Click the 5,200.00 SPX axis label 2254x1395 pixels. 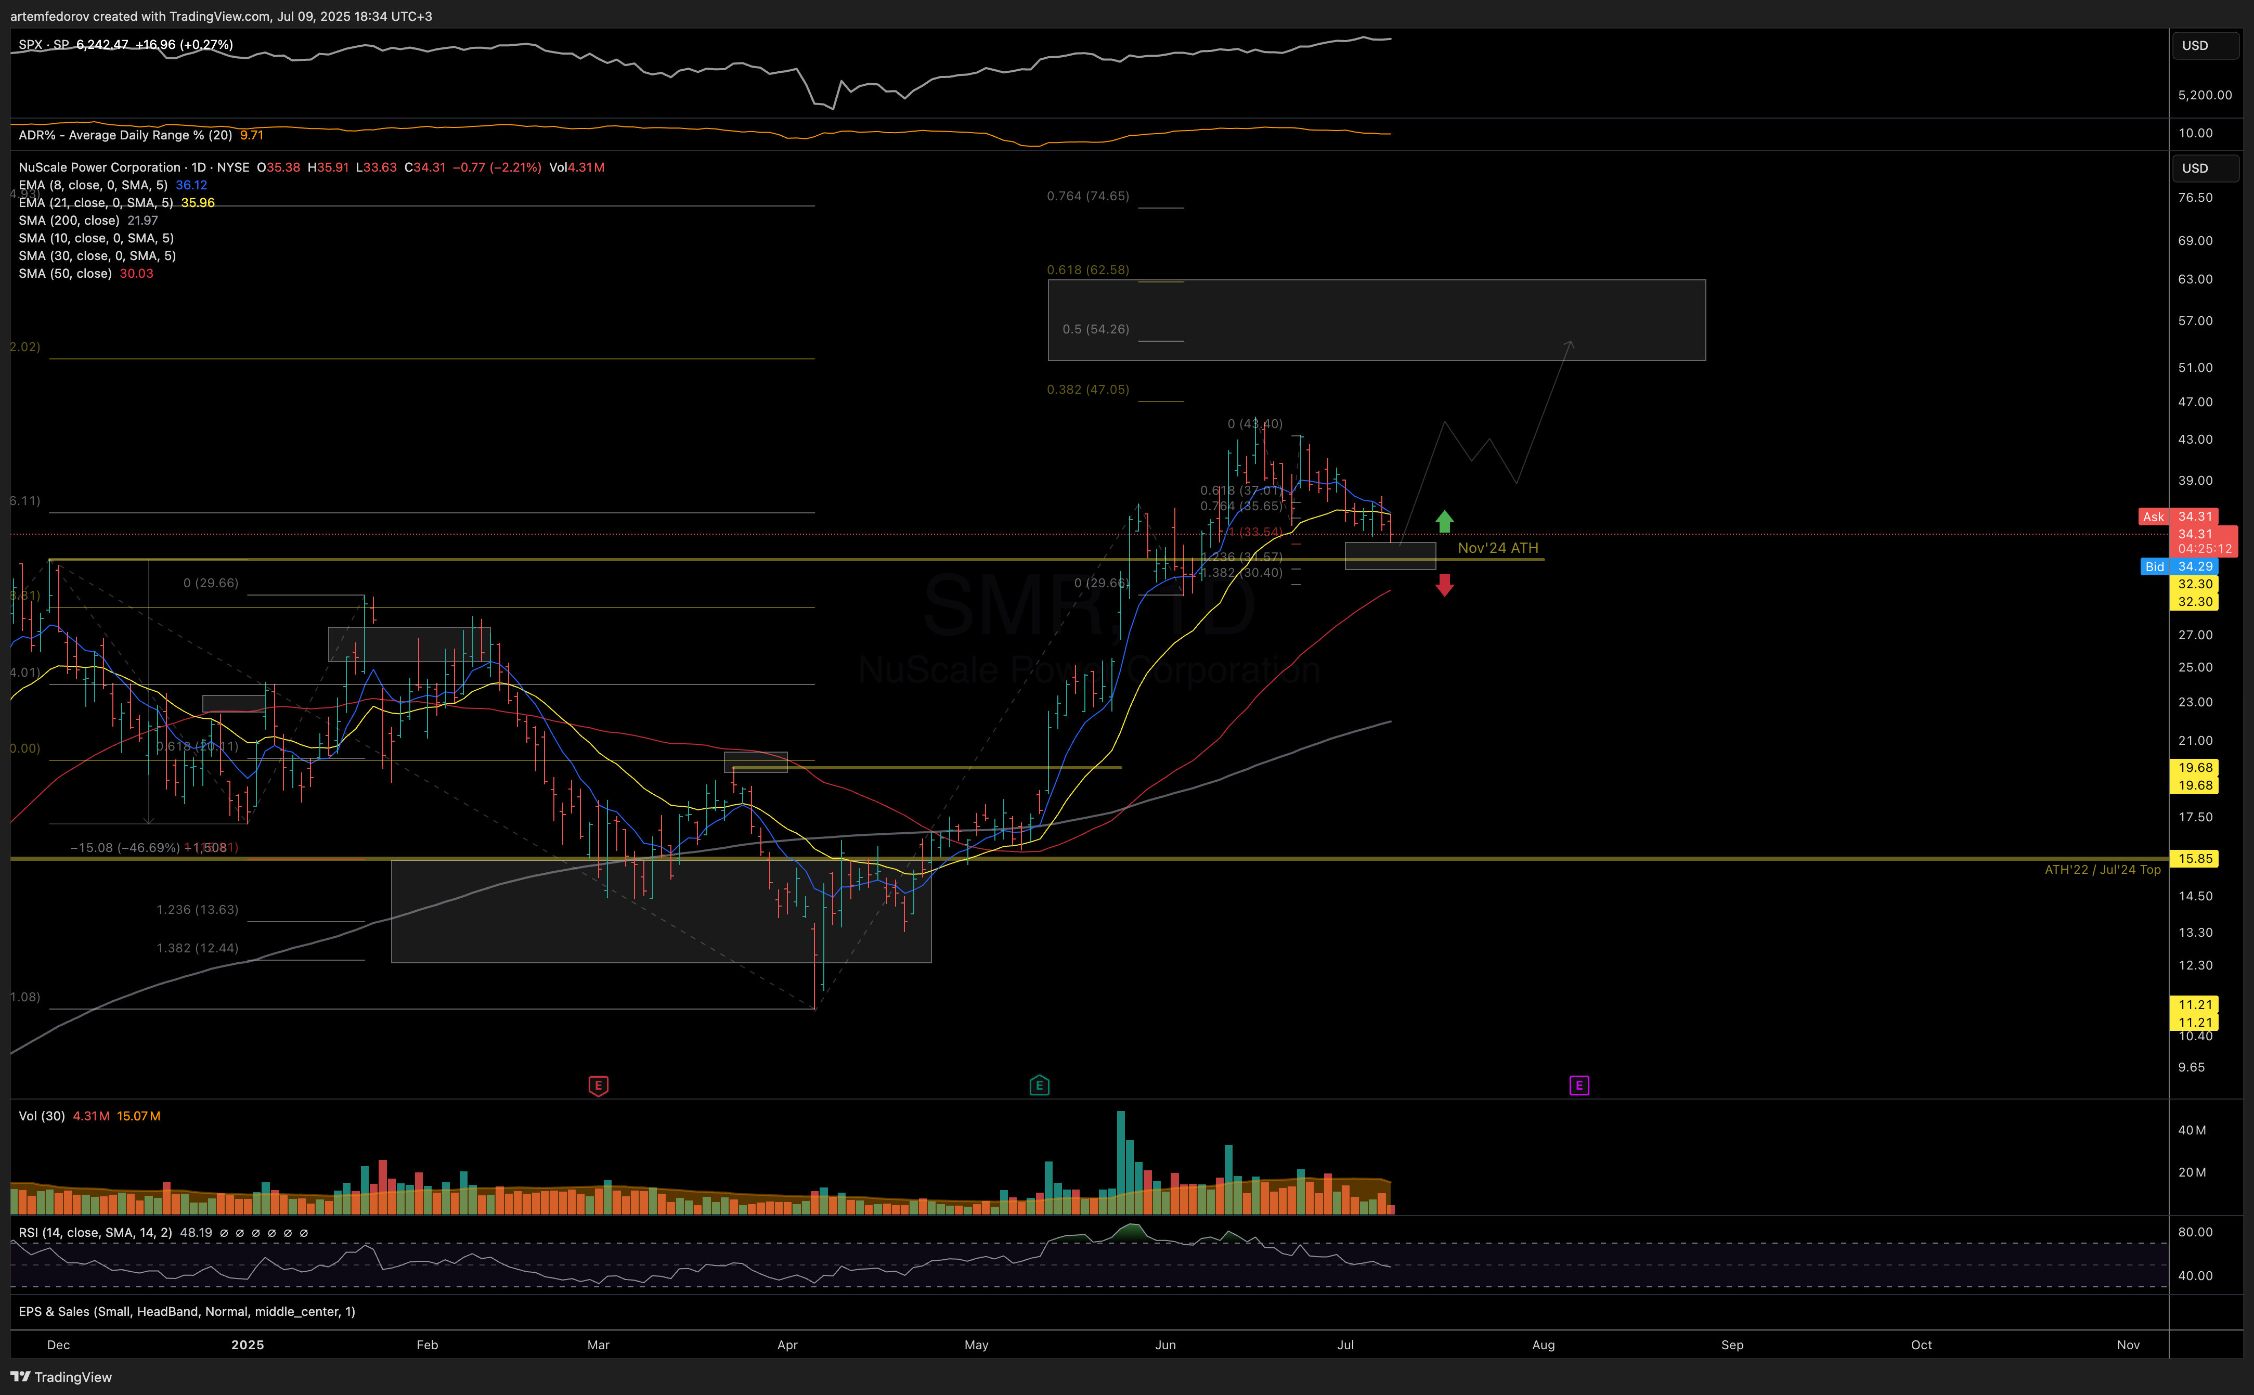[2205, 95]
